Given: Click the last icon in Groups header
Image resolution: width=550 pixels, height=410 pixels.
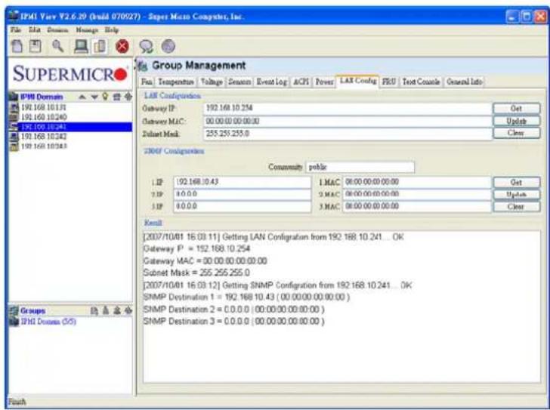Looking at the screenshot, I should pos(128,311).
